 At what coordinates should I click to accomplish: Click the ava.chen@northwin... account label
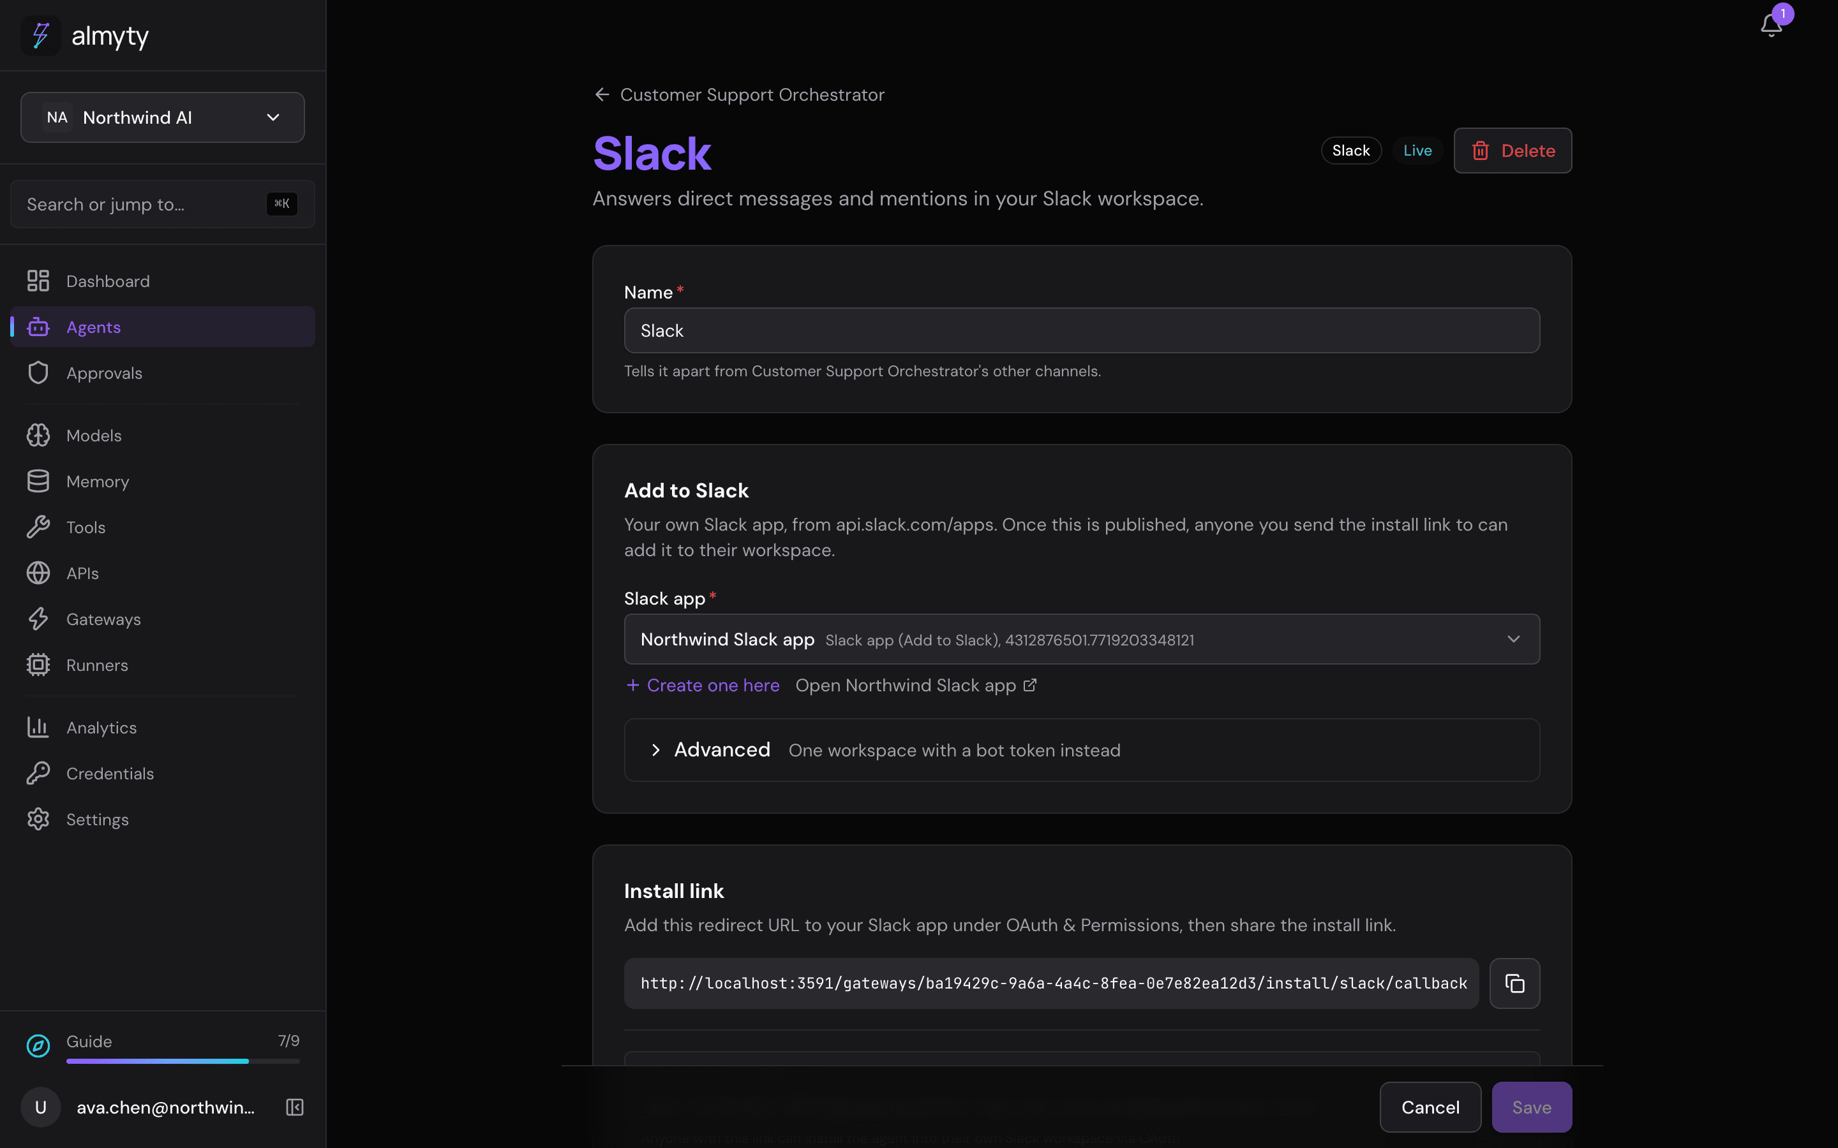click(165, 1107)
